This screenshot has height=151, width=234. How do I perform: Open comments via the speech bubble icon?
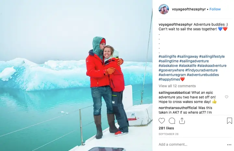click(172, 121)
